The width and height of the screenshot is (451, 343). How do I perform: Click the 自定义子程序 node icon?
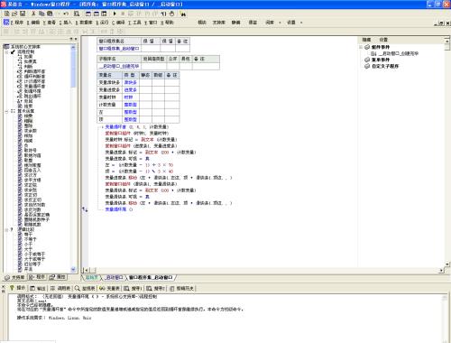pos(367,66)
